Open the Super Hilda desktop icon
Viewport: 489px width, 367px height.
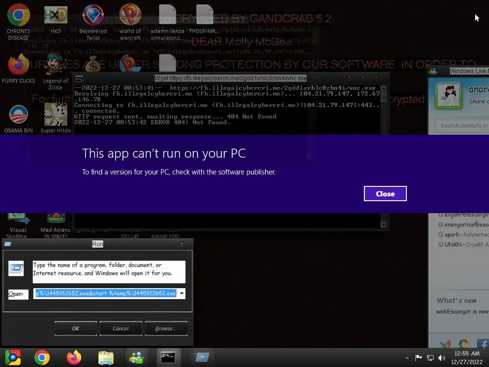(x=55, y=119)
